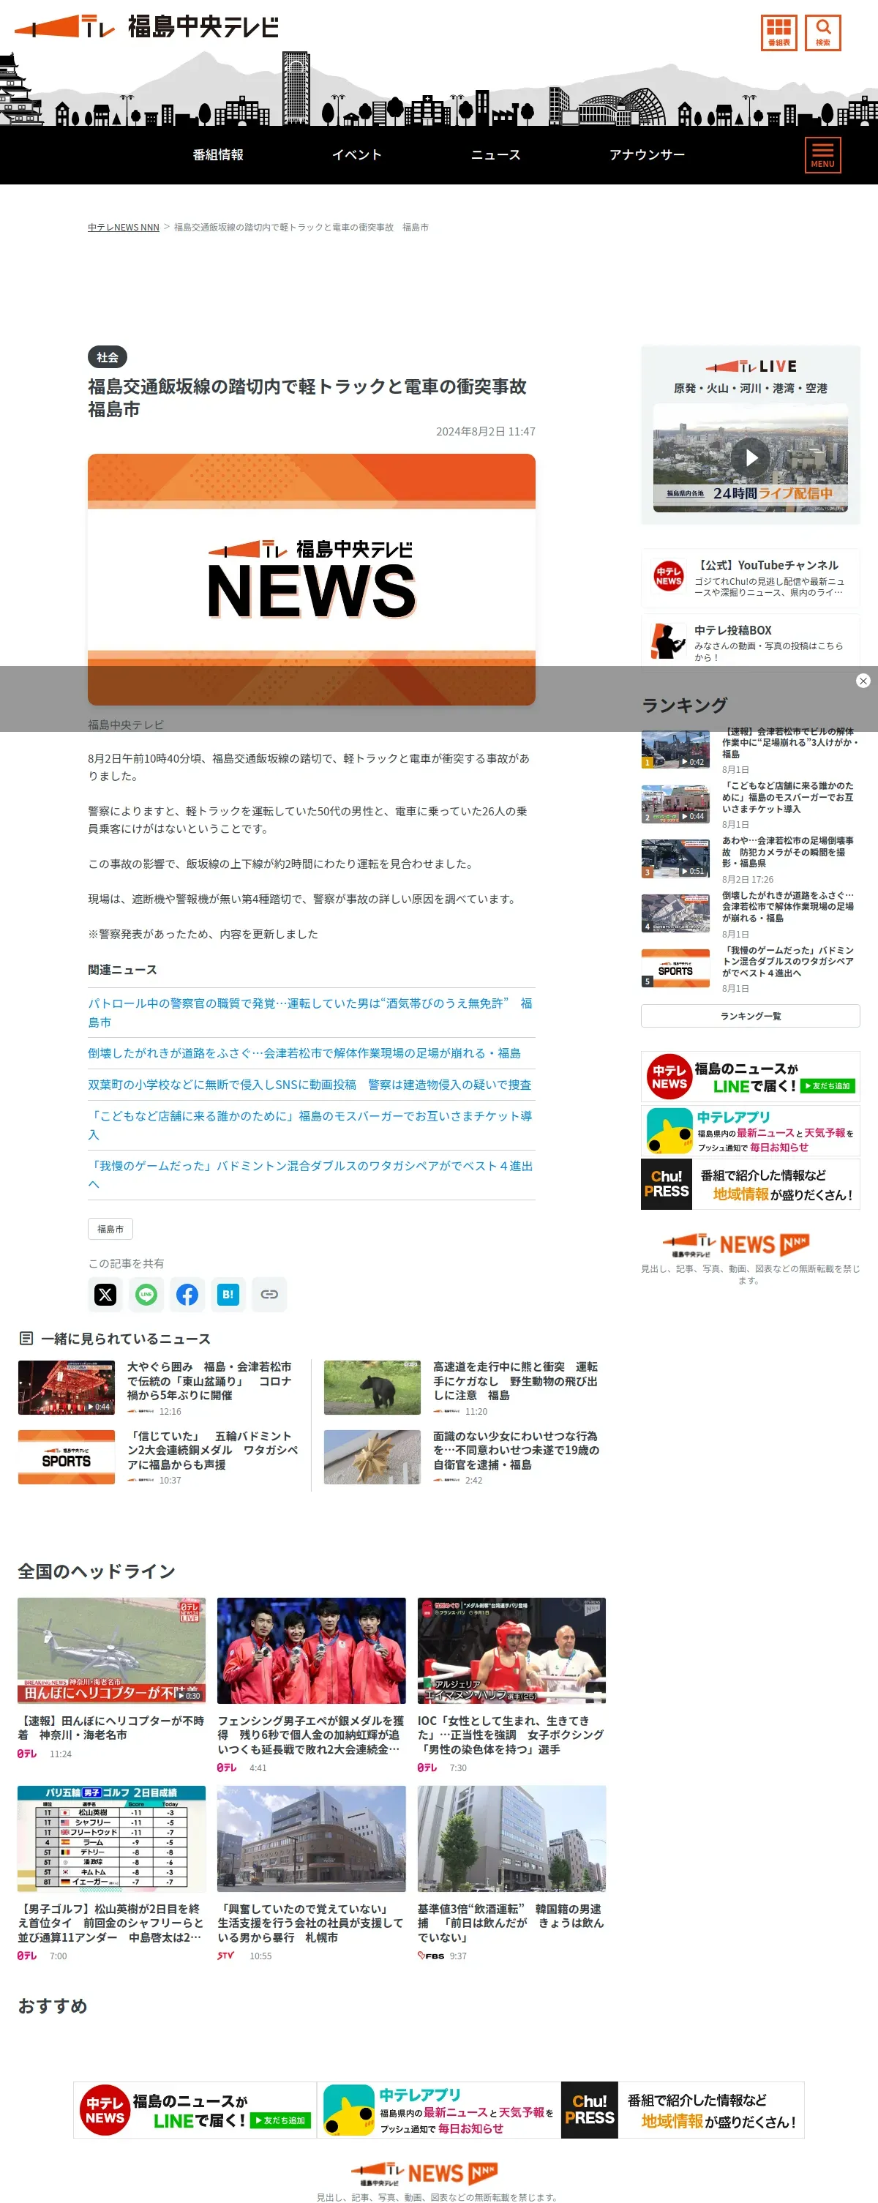Open 飲酒運転 韓国籍の男逮捕 headline image

[511, 1839]
